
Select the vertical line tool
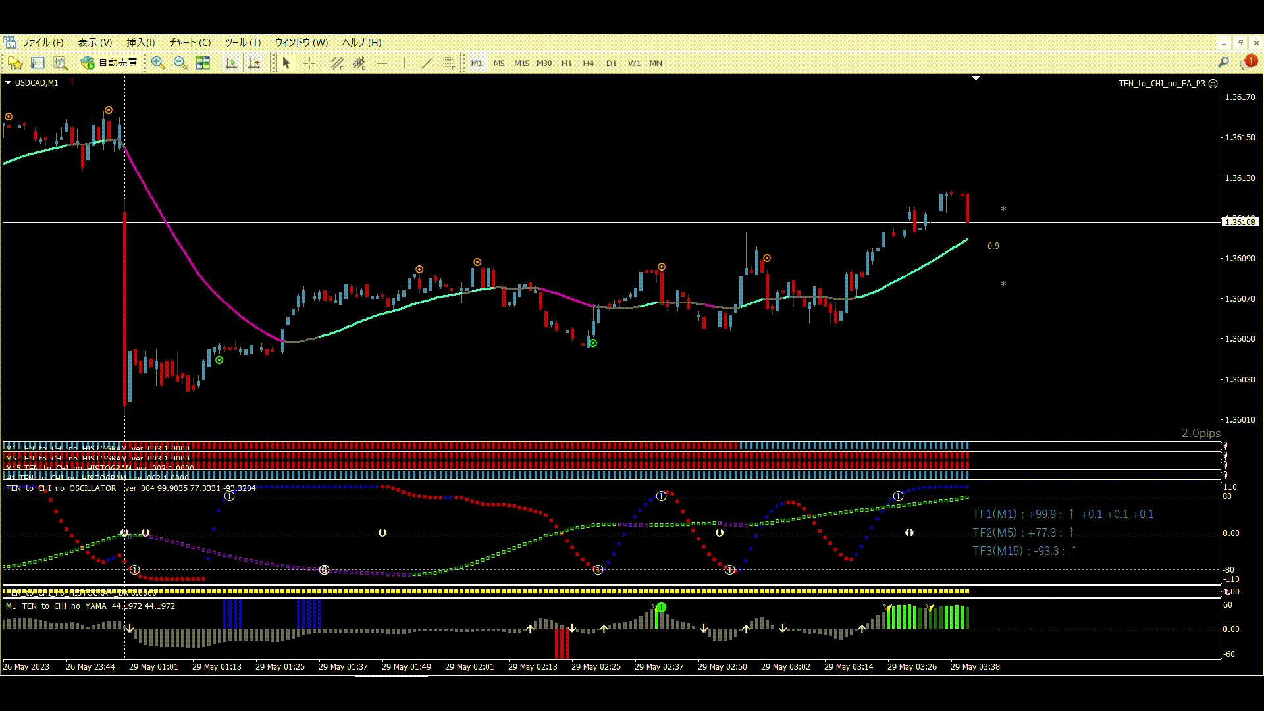404,63
